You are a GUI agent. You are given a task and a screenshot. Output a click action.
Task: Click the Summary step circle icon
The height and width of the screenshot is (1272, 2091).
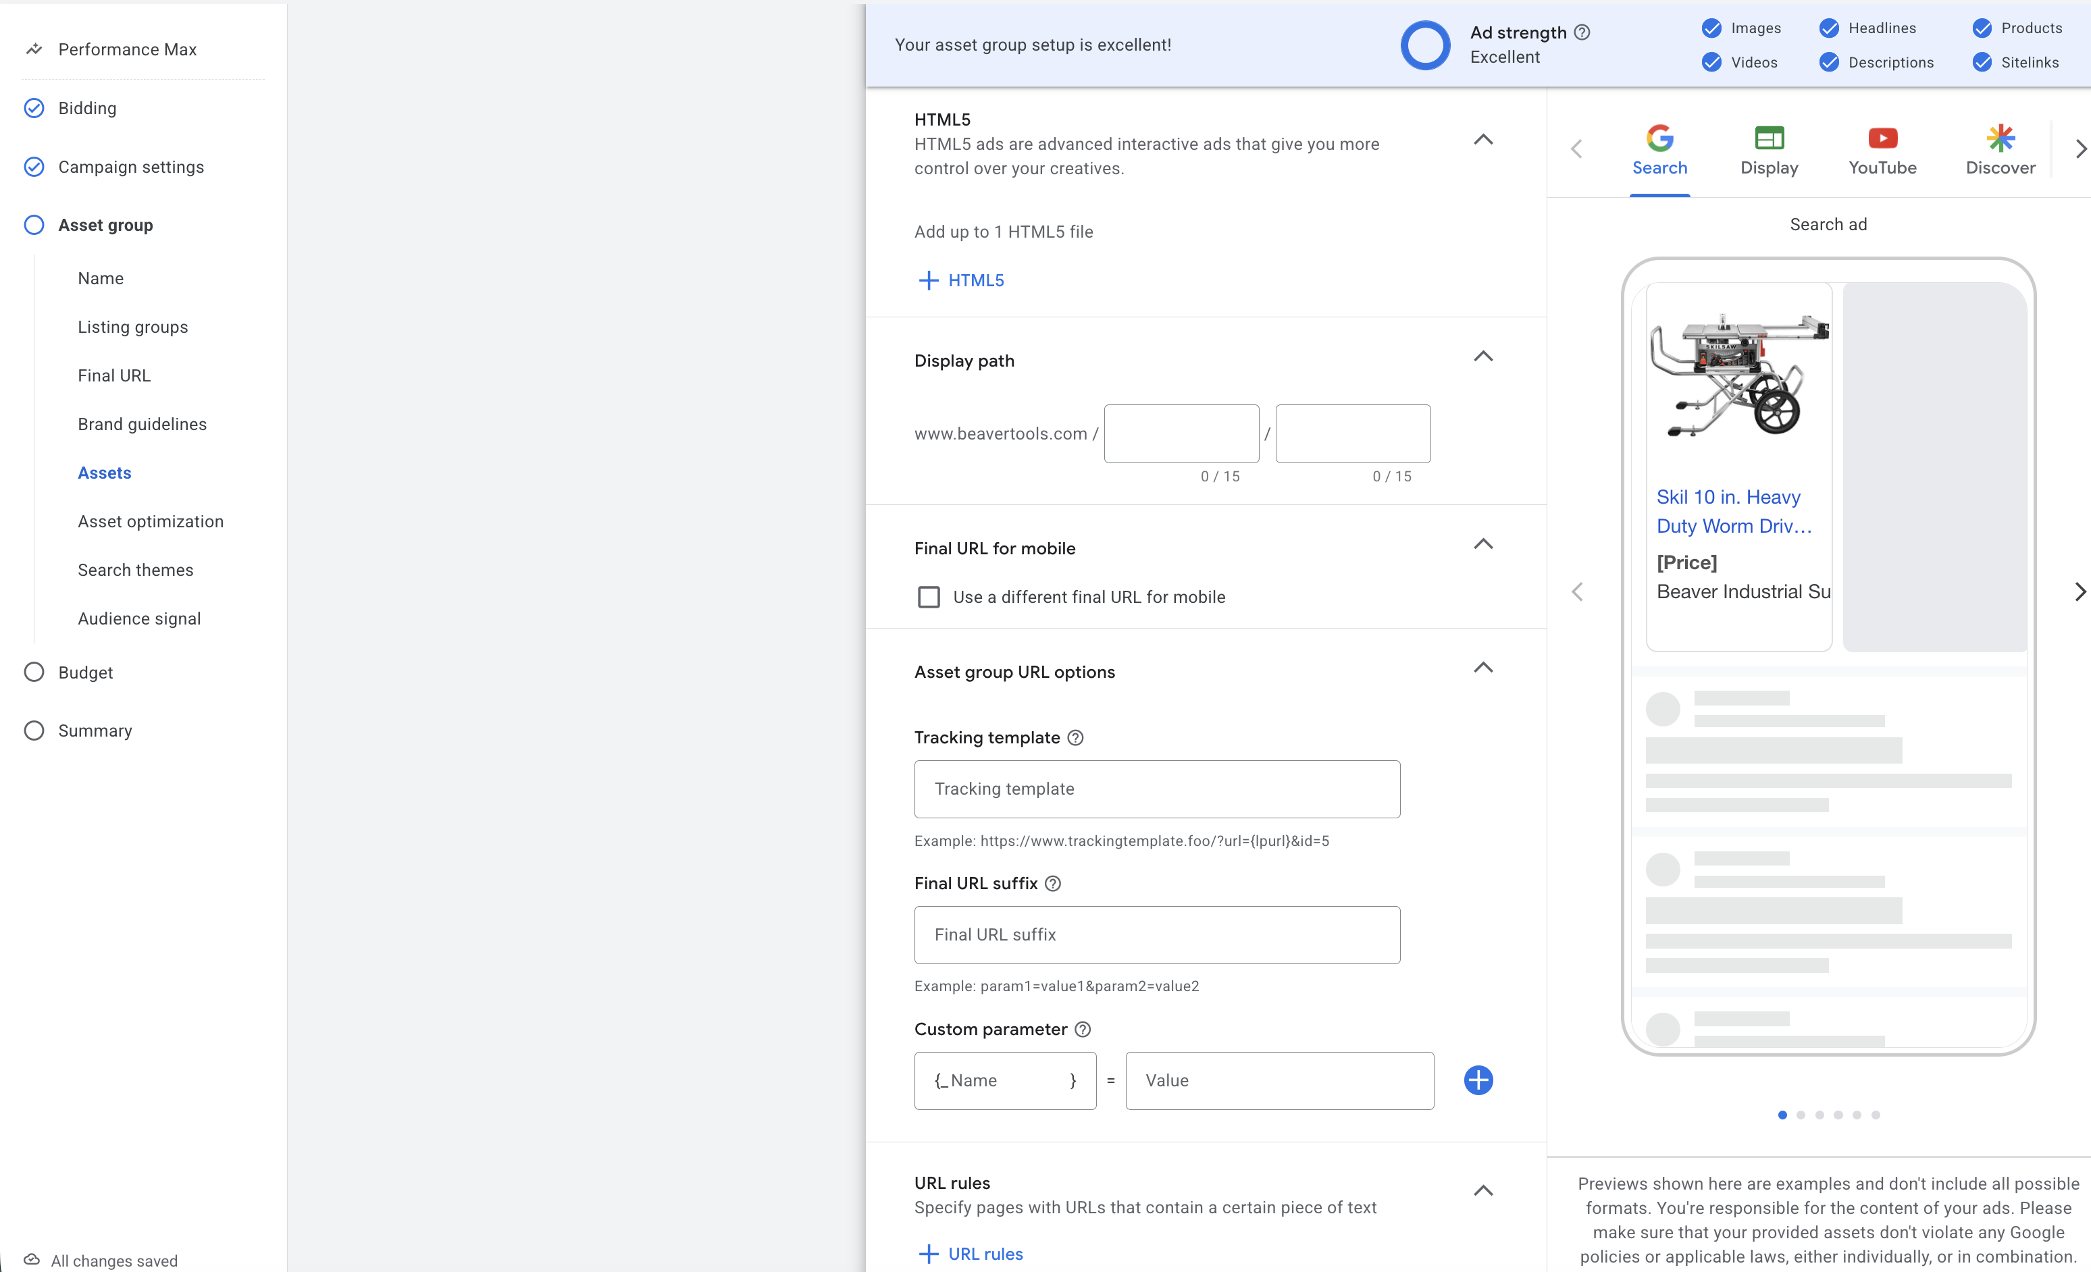tap(34, 731)
